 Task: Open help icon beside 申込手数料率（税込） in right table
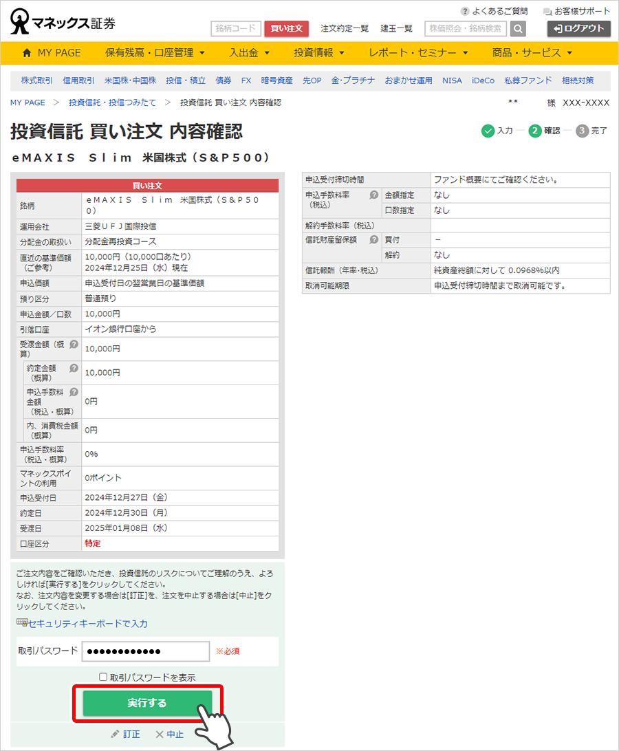coord(373,195)
